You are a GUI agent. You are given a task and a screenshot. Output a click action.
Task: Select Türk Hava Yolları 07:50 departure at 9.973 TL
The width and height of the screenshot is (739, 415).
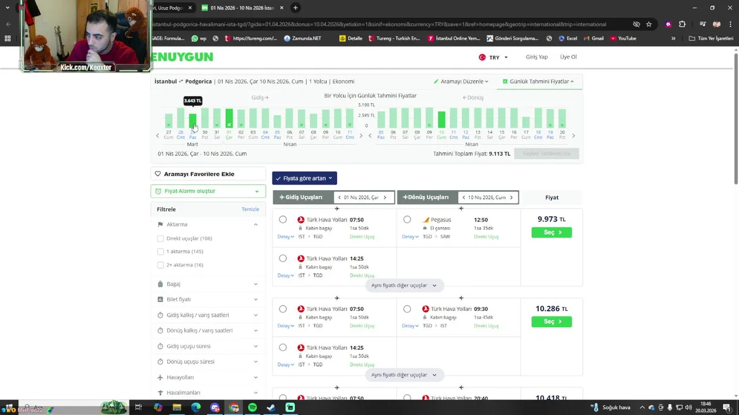pos(283,220)
